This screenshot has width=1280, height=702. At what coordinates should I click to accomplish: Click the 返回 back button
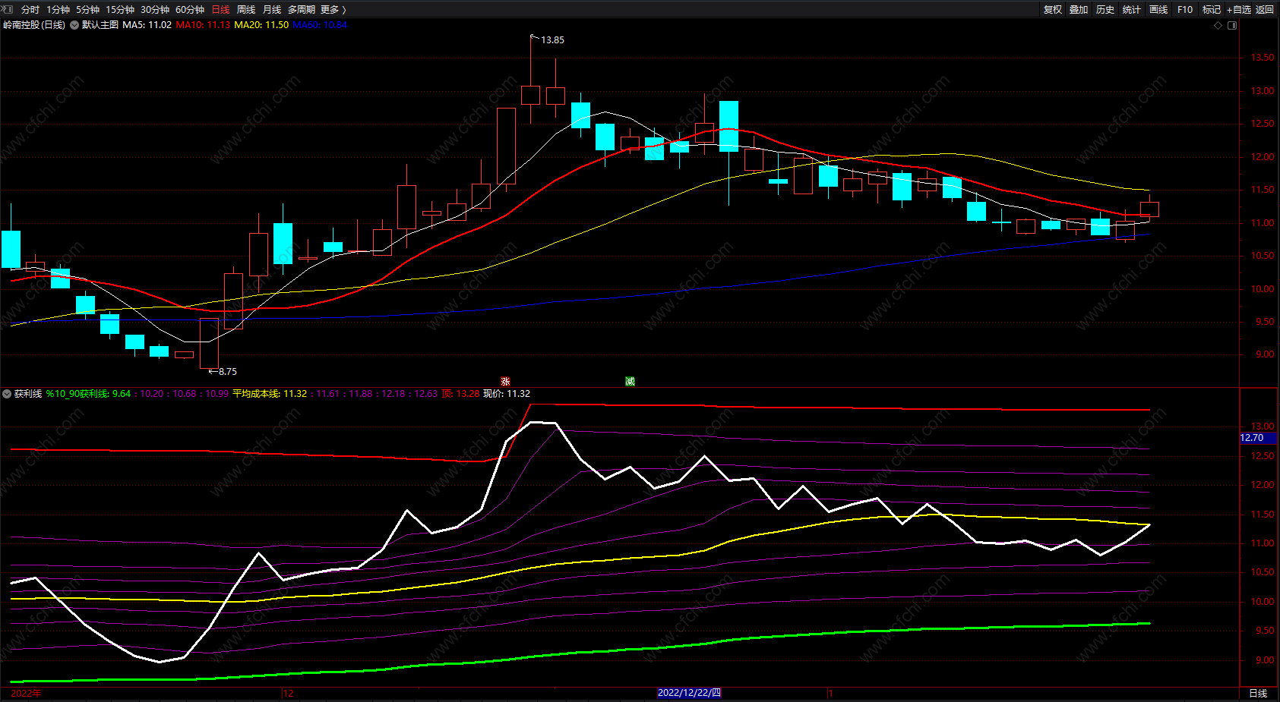(x=1265, y=10)
